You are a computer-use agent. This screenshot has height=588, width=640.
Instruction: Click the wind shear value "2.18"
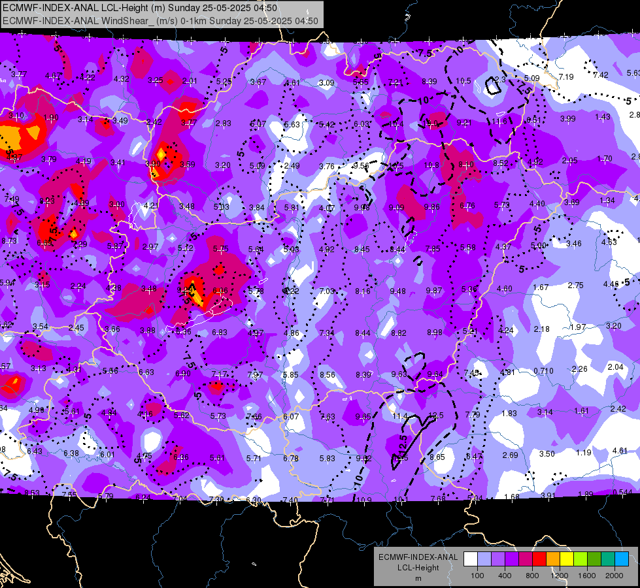point(542,329)
